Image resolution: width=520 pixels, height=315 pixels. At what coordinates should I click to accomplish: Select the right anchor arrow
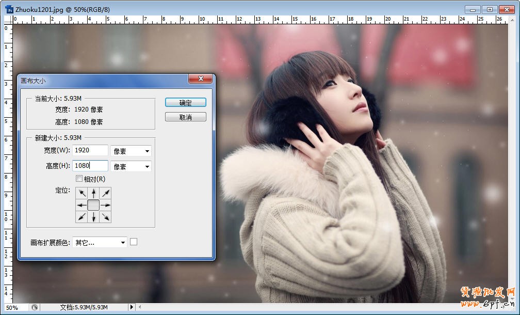[106, 204]
